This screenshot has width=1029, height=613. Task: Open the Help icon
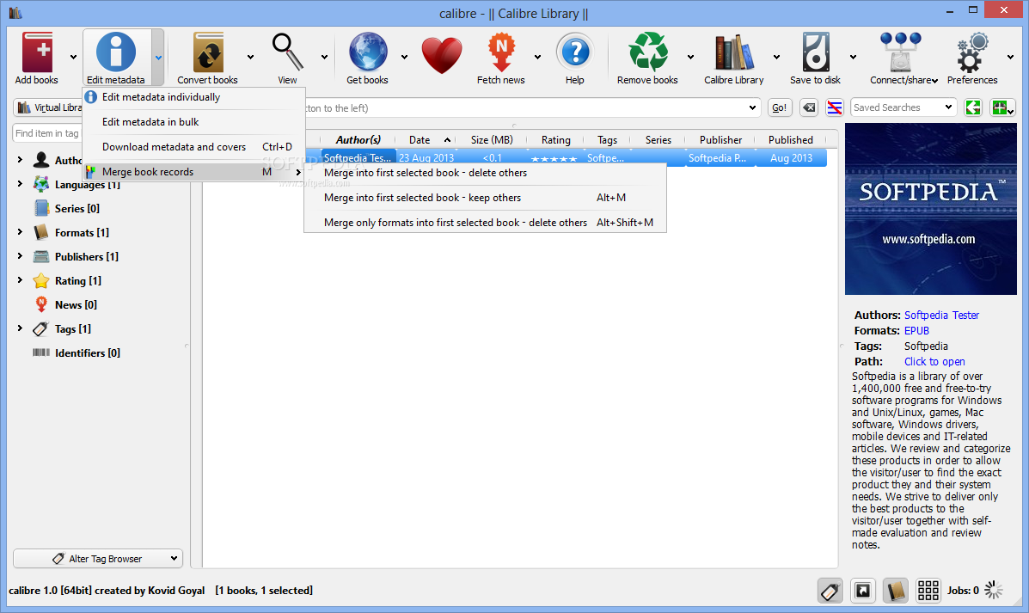click(575, 52)
